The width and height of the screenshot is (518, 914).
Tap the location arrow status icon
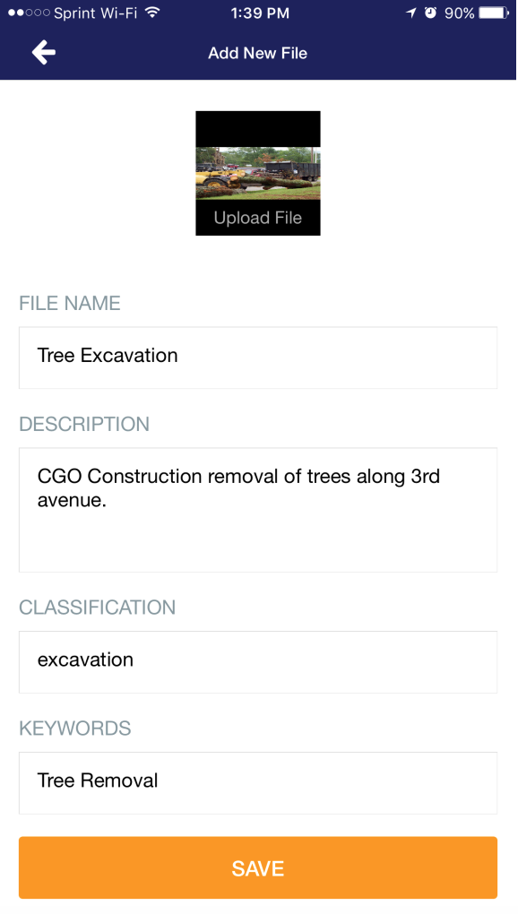411,13
